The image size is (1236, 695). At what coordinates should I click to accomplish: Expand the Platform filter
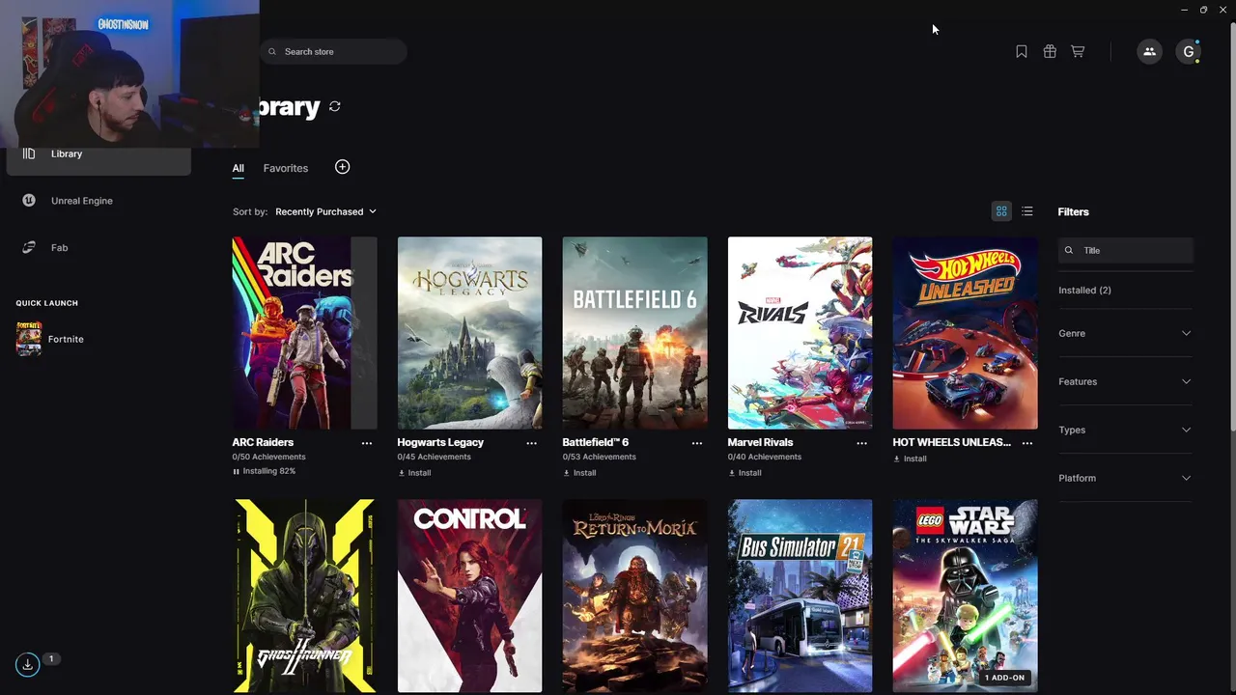click(x=1125, y=478)
